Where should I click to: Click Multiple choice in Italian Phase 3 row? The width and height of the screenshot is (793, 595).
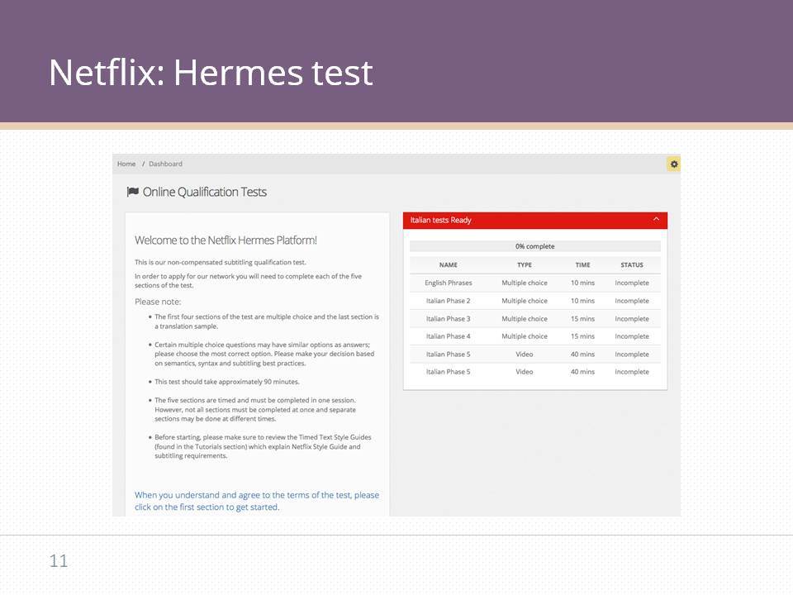[525, 319]
